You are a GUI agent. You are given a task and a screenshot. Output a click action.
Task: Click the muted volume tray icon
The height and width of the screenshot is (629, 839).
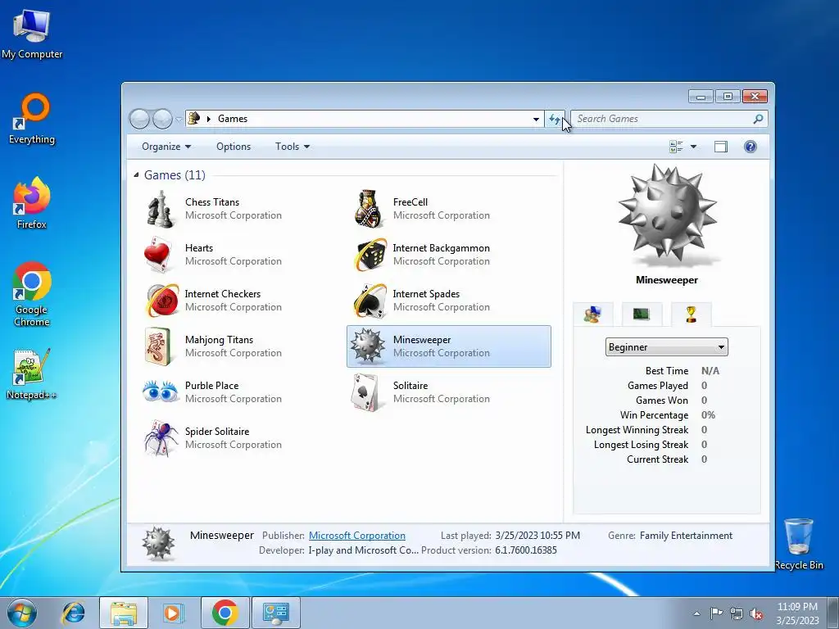pyautogui.click(x=756, y=613)
